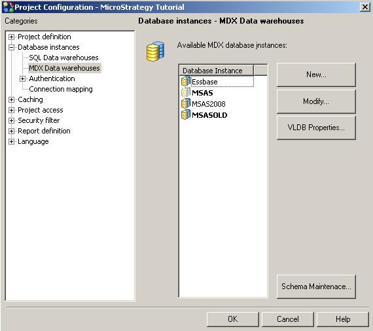This screenshot has width=373, height=331.
Task: Select the Authentication tree label
Action: point(52,78)
